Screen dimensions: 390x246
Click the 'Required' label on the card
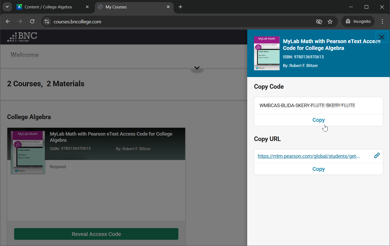[58, 167]
